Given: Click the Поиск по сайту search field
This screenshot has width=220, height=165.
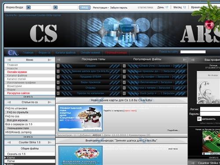Looking at the screenshot, I should coord(193,52).
